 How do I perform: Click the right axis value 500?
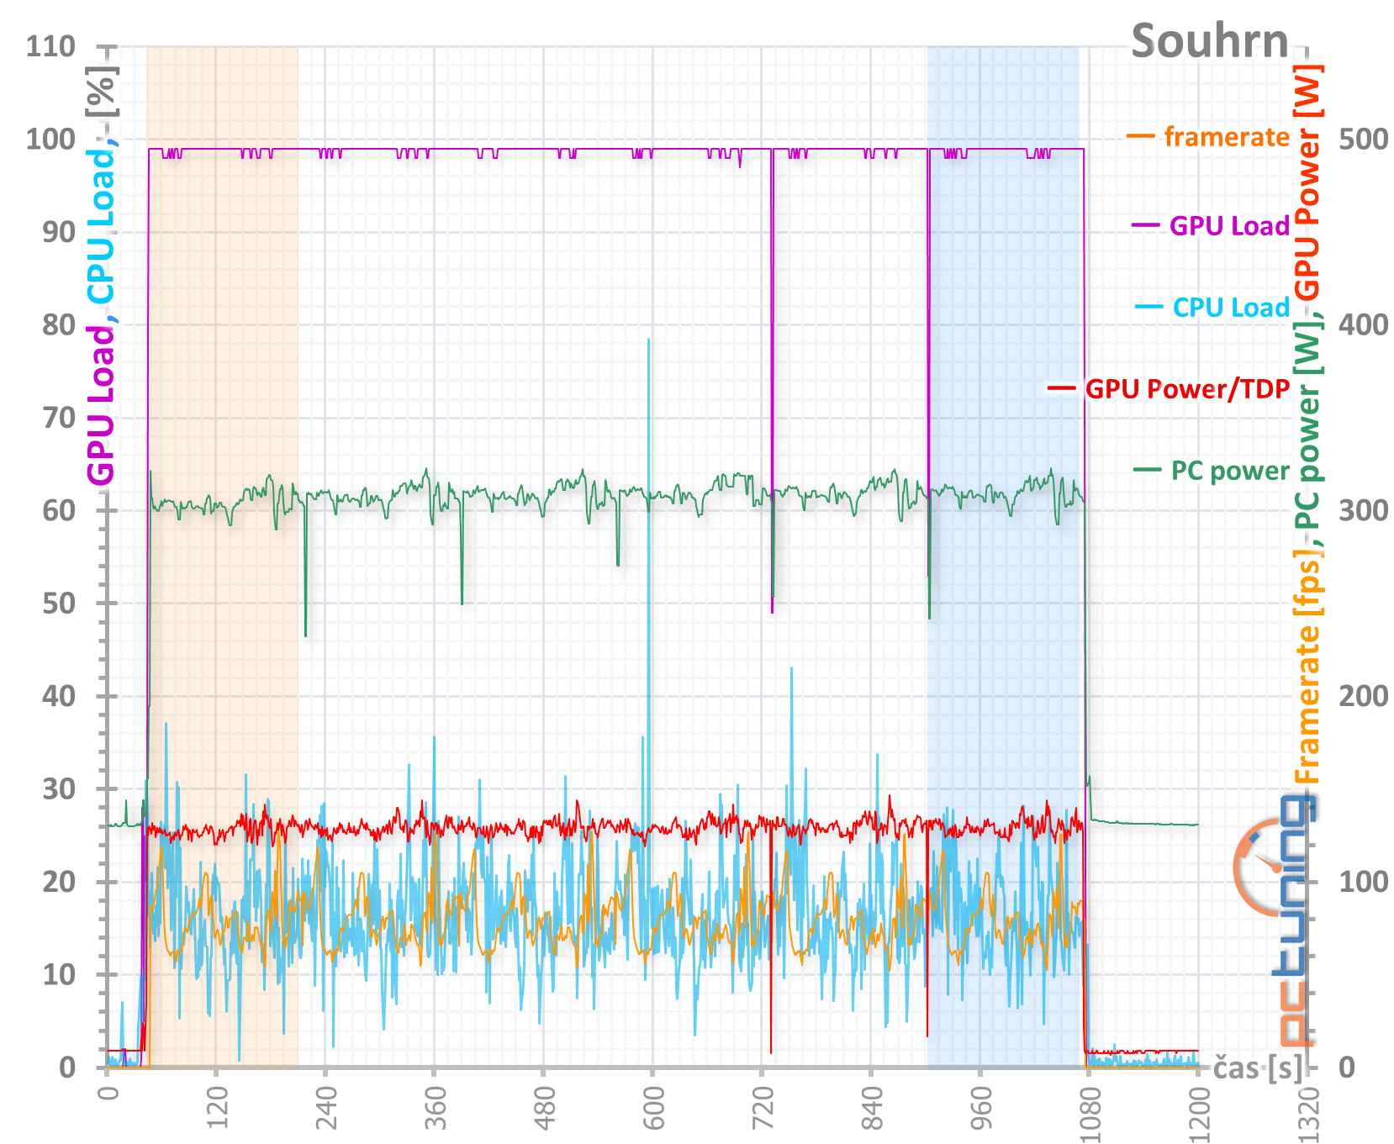point(1363,139)
